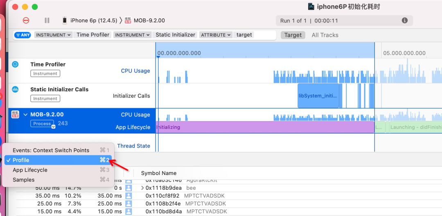442x216 pixels.
Task: Expand the 0x1118b9dea bee row
Action: coord(143,188)
